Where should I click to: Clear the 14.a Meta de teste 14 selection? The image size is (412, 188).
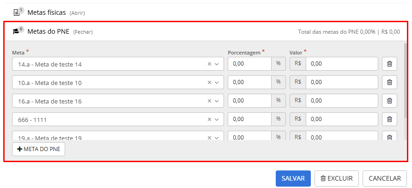(209, 64)
